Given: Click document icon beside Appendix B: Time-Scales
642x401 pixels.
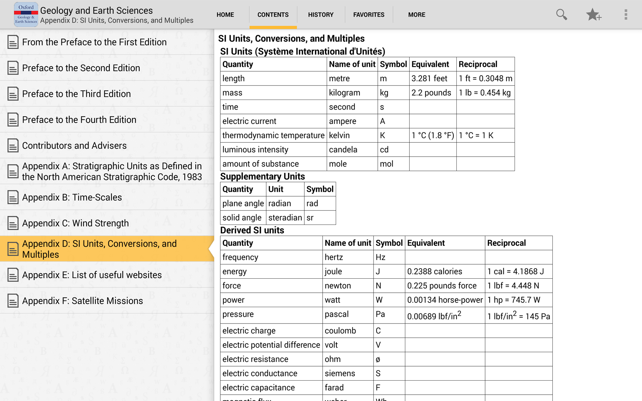Looking at the screenshot, I should click(13, 197).
